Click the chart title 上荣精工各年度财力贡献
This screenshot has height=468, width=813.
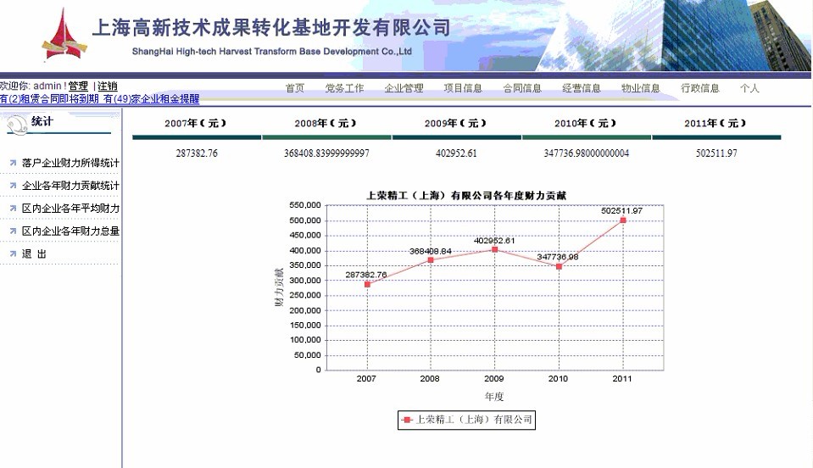466,195
